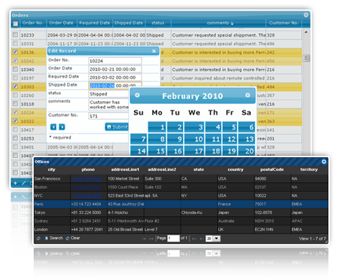The height and width of the screenshot is (280, 337).
Task: Pick February 5 in the calendar
Action: [229, 127]
